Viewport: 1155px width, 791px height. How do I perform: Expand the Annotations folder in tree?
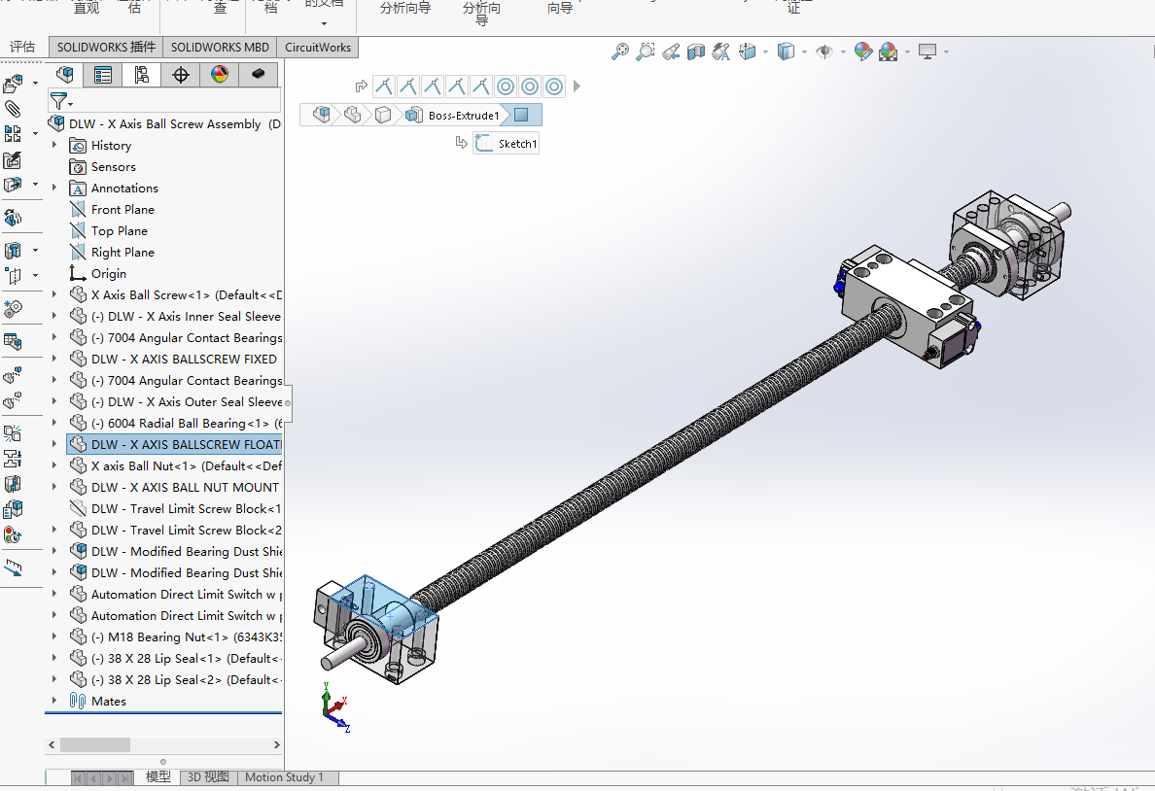(54, 189)
